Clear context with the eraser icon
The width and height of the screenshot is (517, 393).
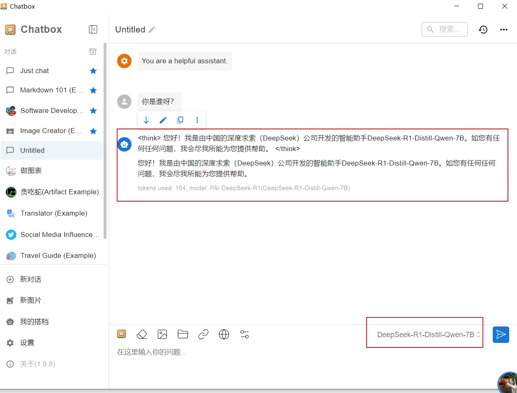[x=142, y=334]
